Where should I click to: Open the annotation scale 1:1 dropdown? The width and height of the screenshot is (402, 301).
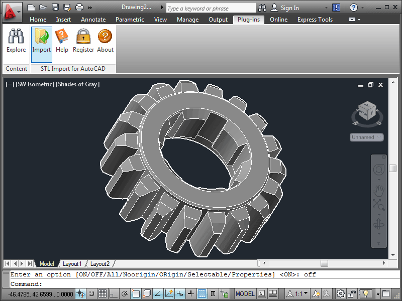point(299,293)
